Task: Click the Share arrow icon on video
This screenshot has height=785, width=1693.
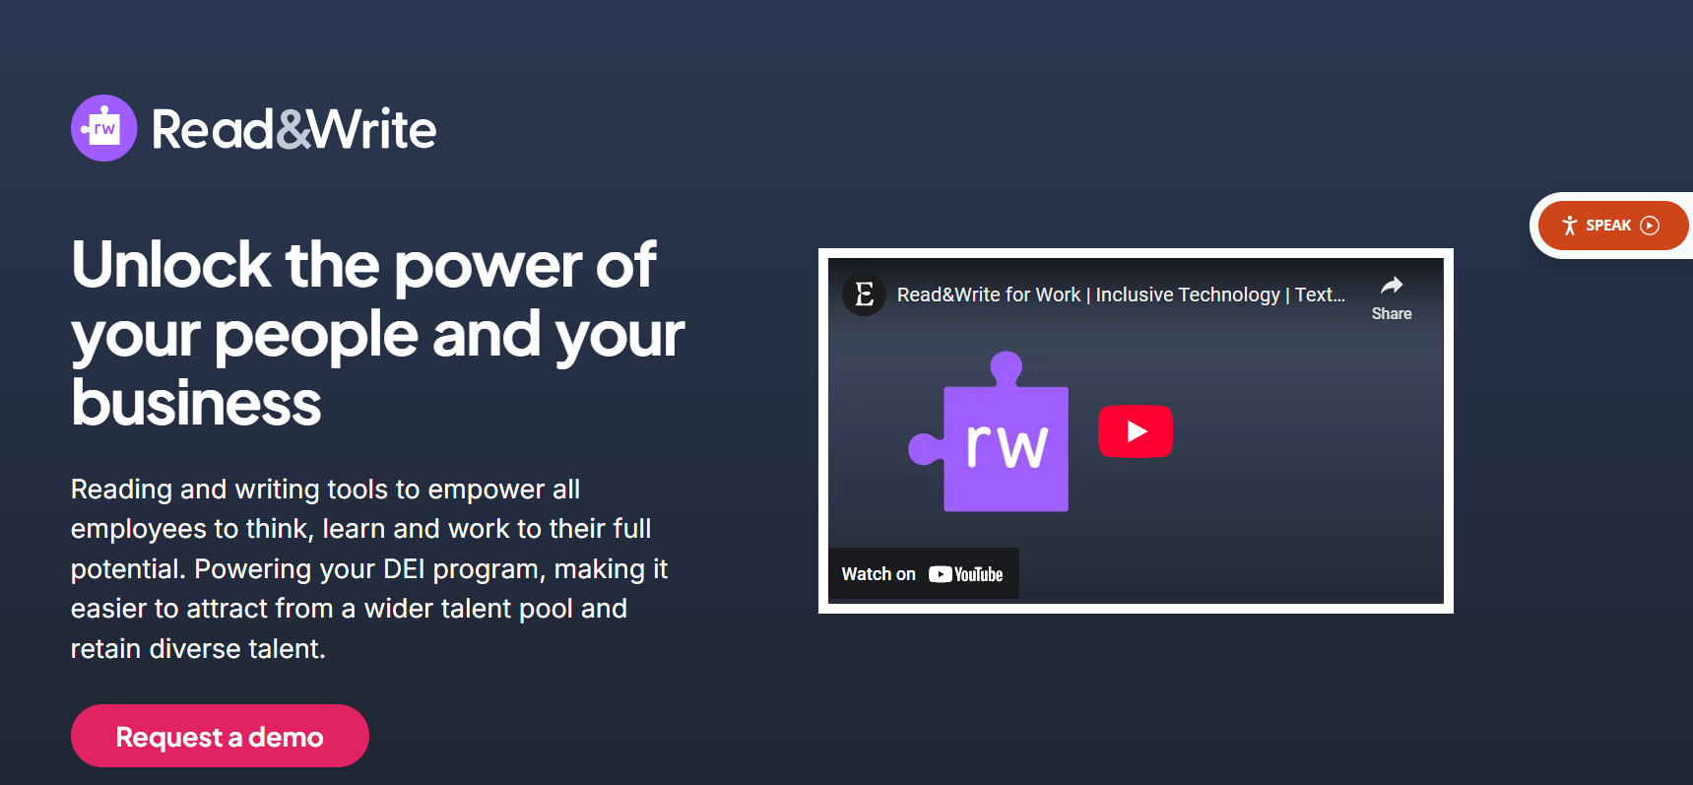Action: pos(1392,286)
